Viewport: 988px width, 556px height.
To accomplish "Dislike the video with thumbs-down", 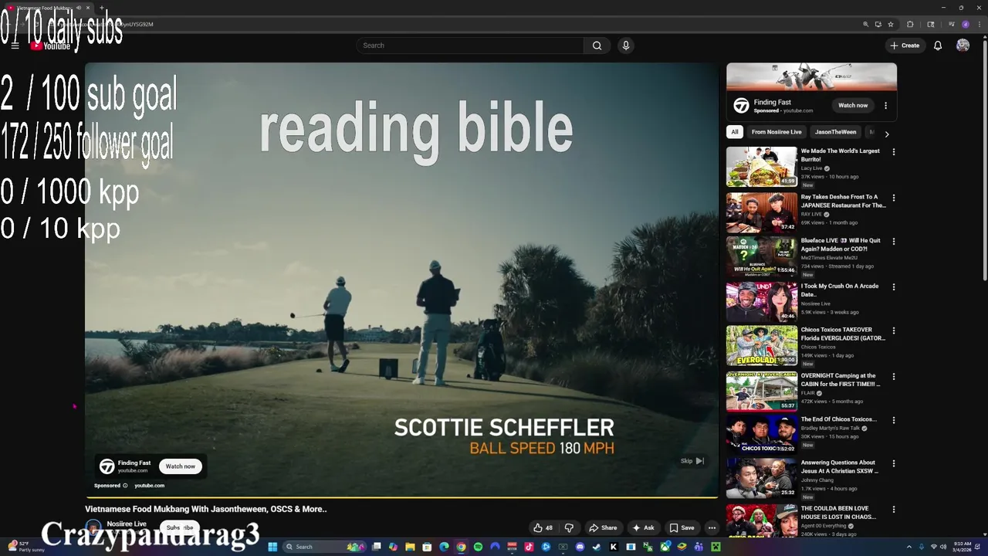I will click(x=569, y=528).
